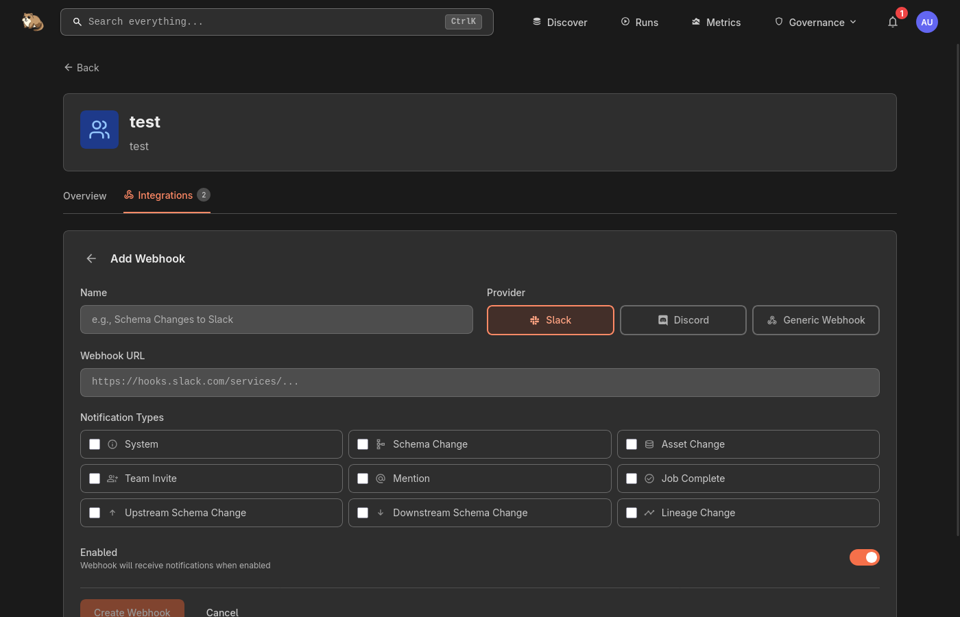Click the Generic Webhook icon
The width and height of the screenshot is (960, 617).
click(772, 320)
